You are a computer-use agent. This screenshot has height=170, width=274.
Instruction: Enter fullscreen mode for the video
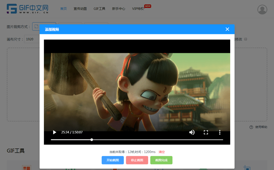pos(206,132)
